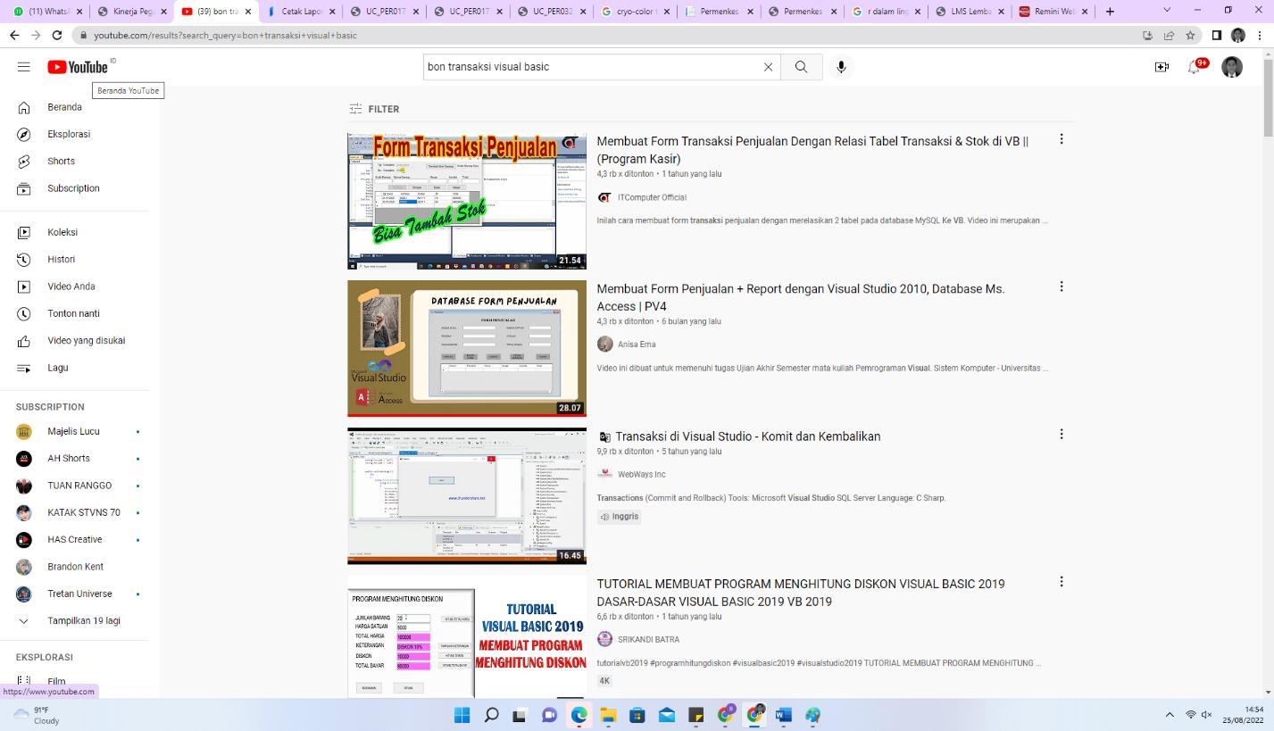Open Microsoft Edge from the taskbar

click(579, 715)
